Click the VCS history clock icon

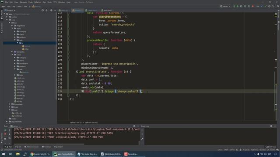coord(269,6)
